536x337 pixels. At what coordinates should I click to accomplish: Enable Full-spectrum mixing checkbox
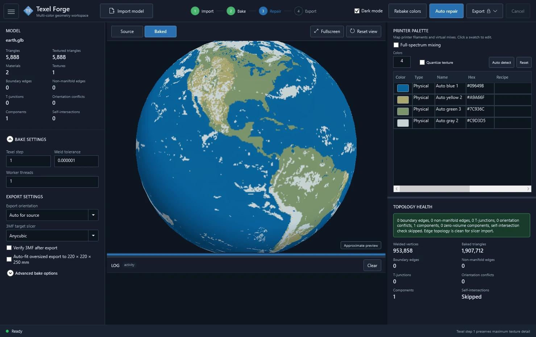coord(396,45)
